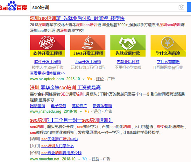
Task: Click the www.jinzhuedu.org URL
Action: point(46,111)
